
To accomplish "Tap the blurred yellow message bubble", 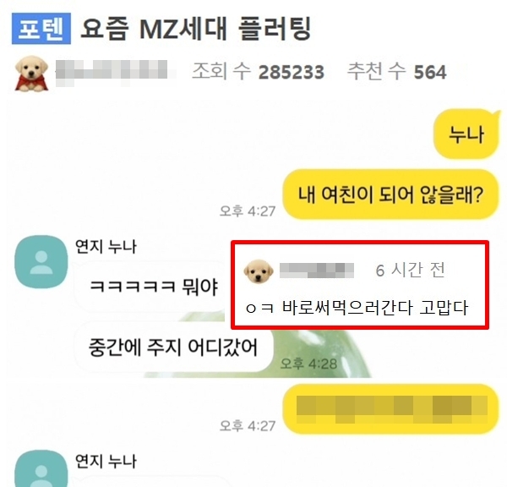I will (390, 409).
